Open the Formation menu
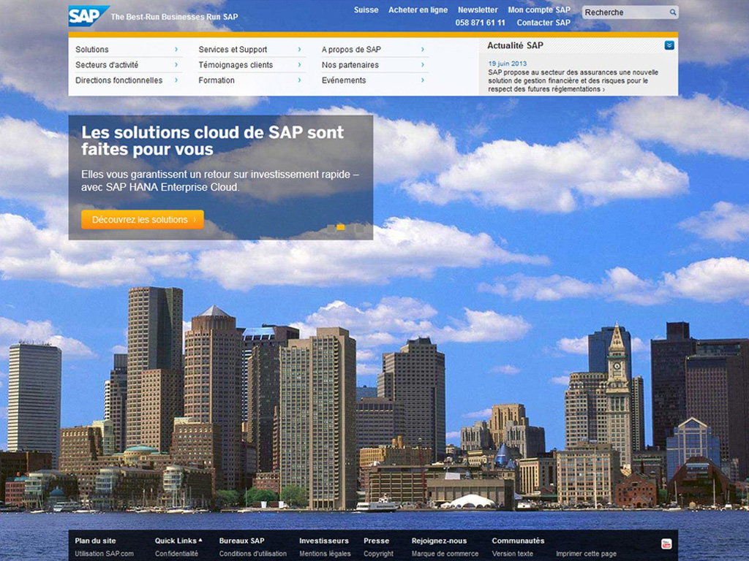 coord(217,80)
